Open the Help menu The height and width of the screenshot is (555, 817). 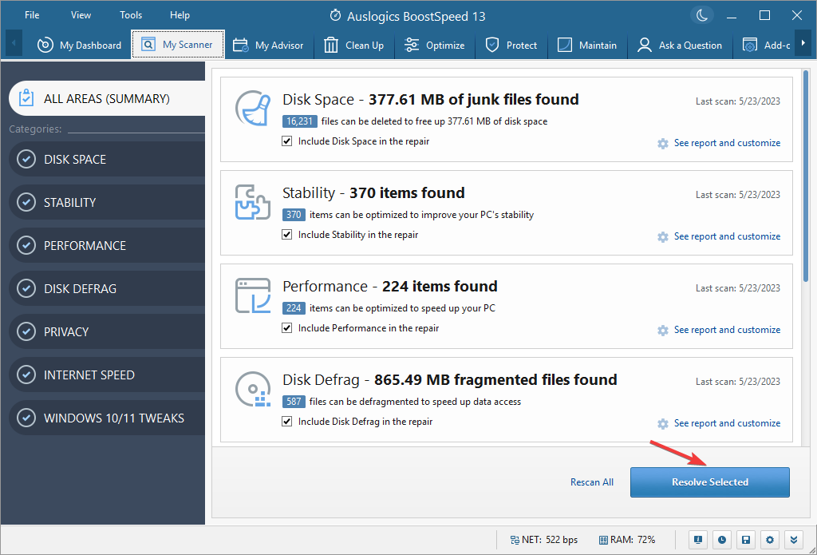pos(180,15)
